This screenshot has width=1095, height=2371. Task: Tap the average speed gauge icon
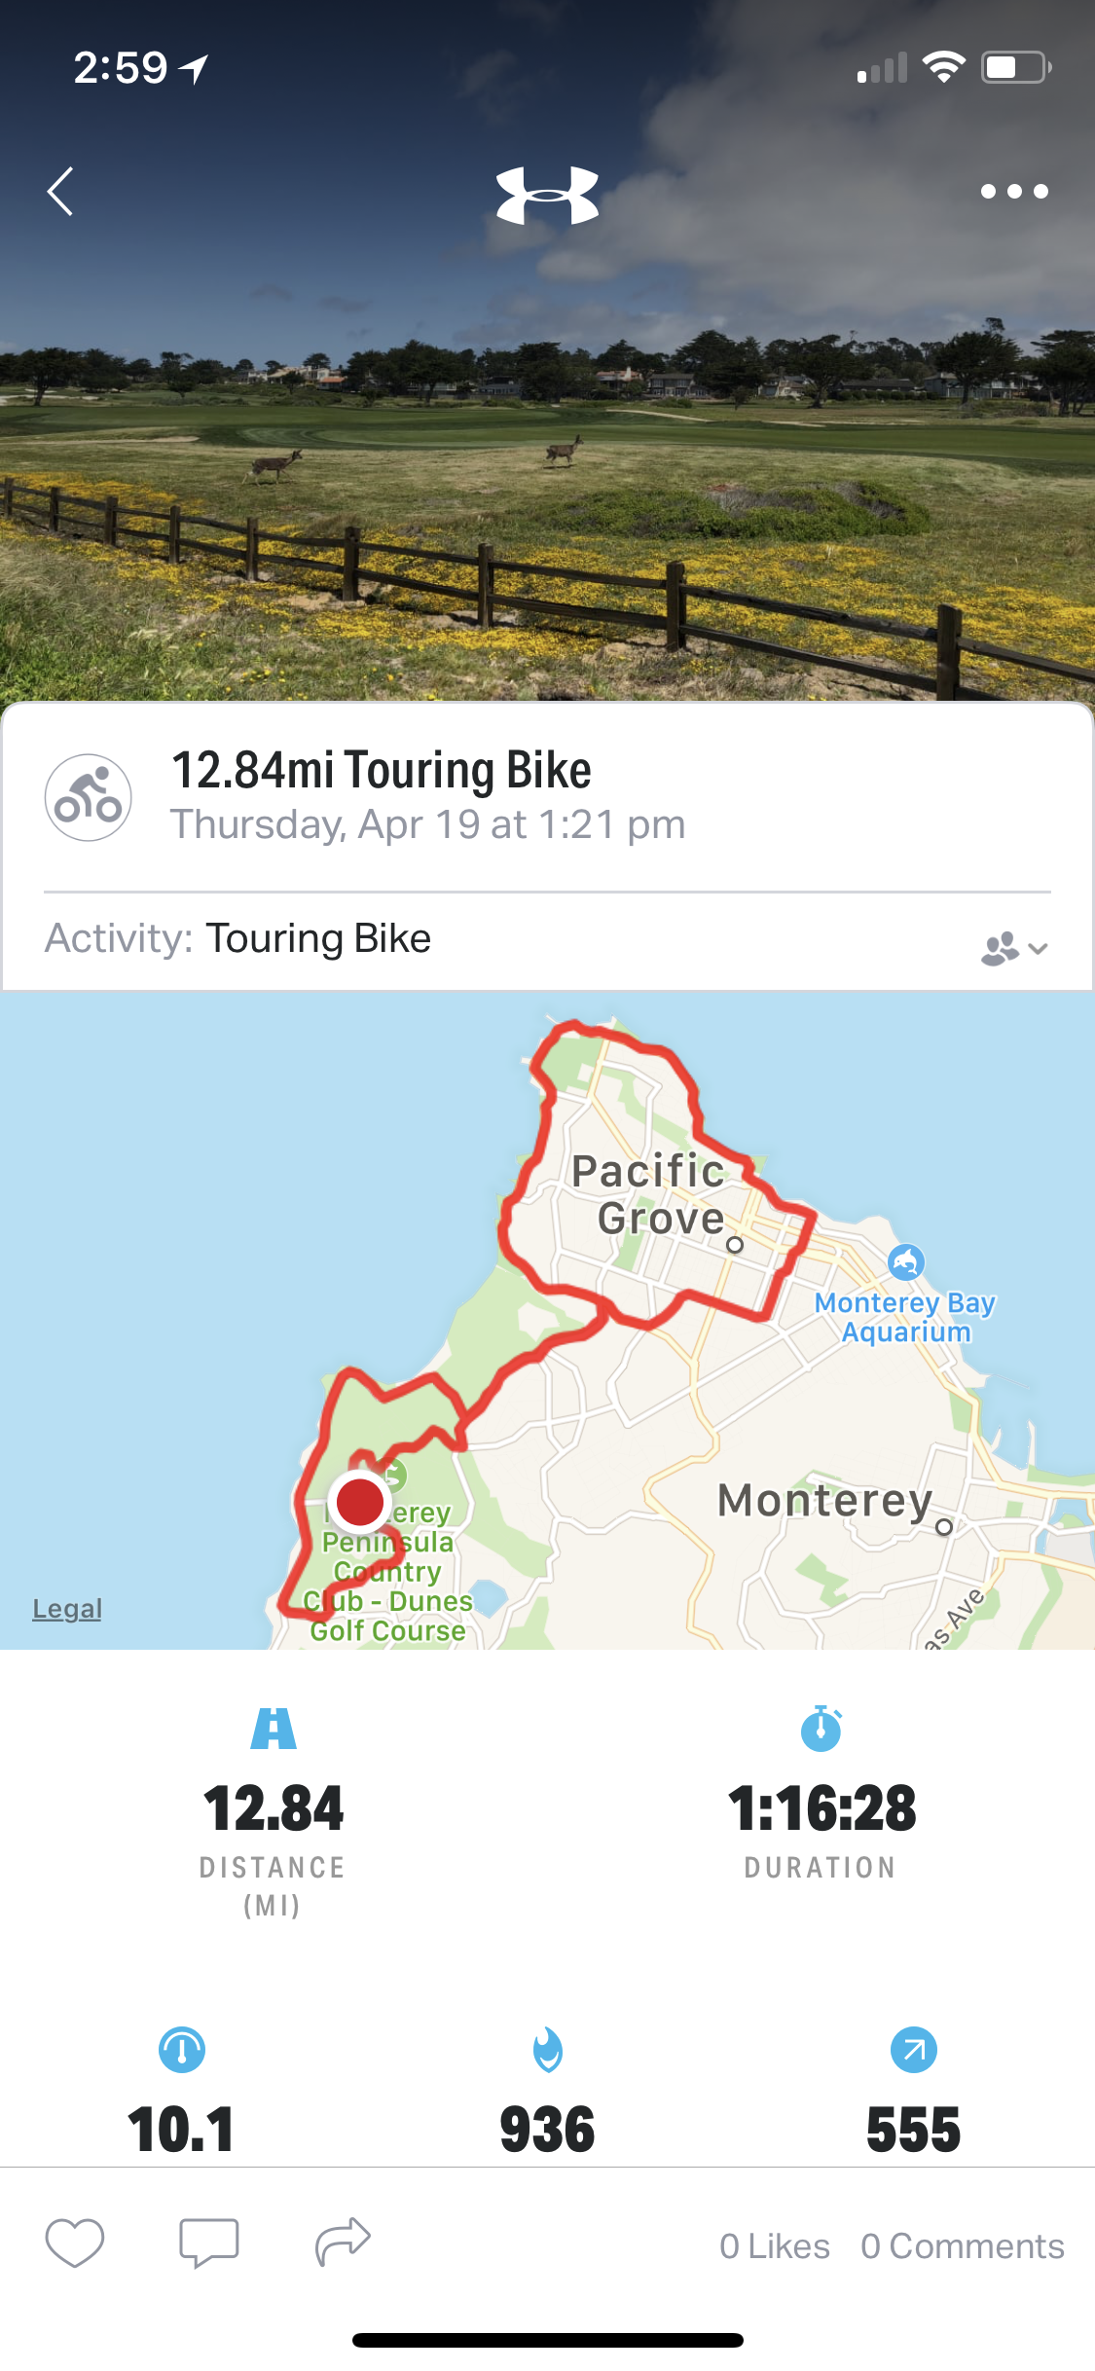pos(182,2050)
